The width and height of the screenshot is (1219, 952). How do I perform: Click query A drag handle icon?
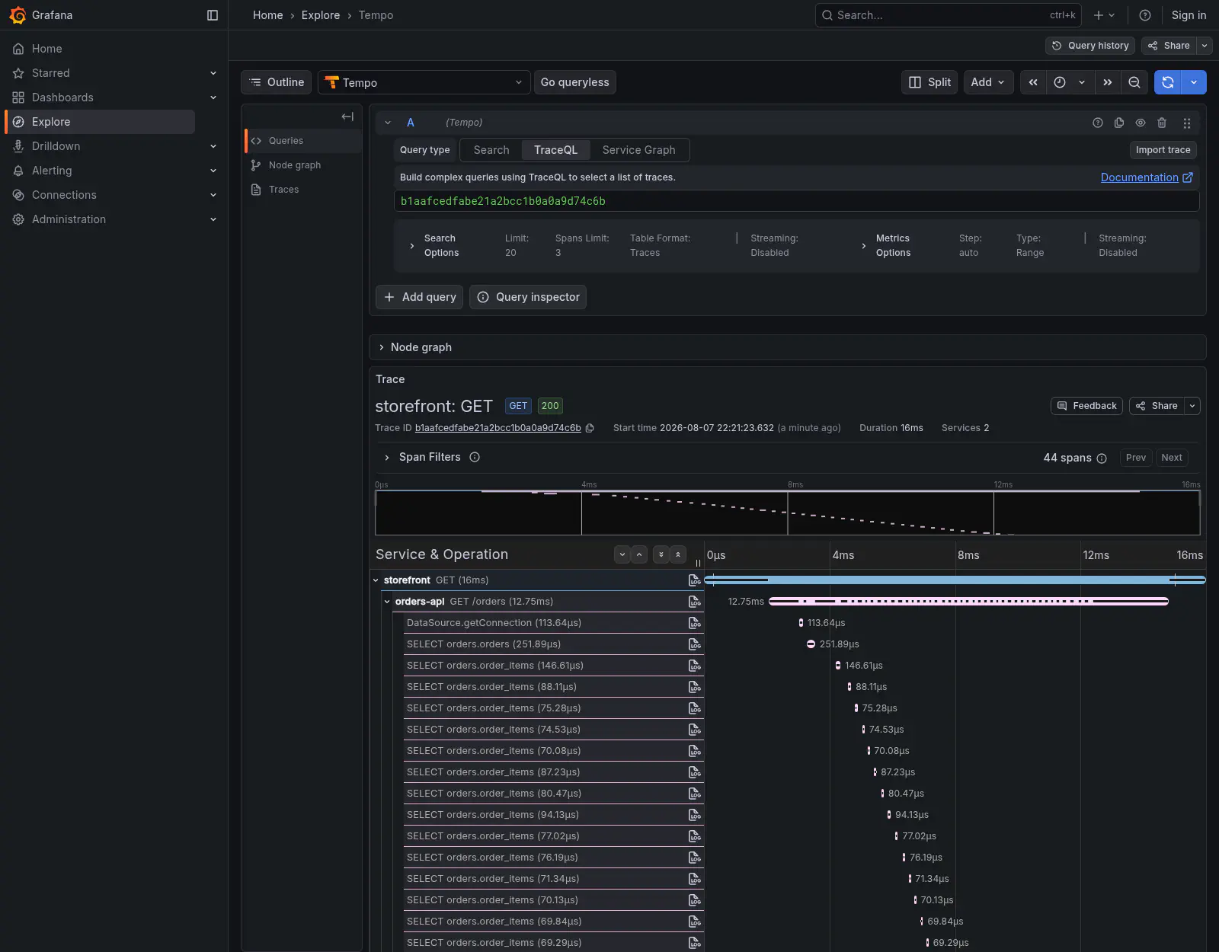pos(1186,123)
